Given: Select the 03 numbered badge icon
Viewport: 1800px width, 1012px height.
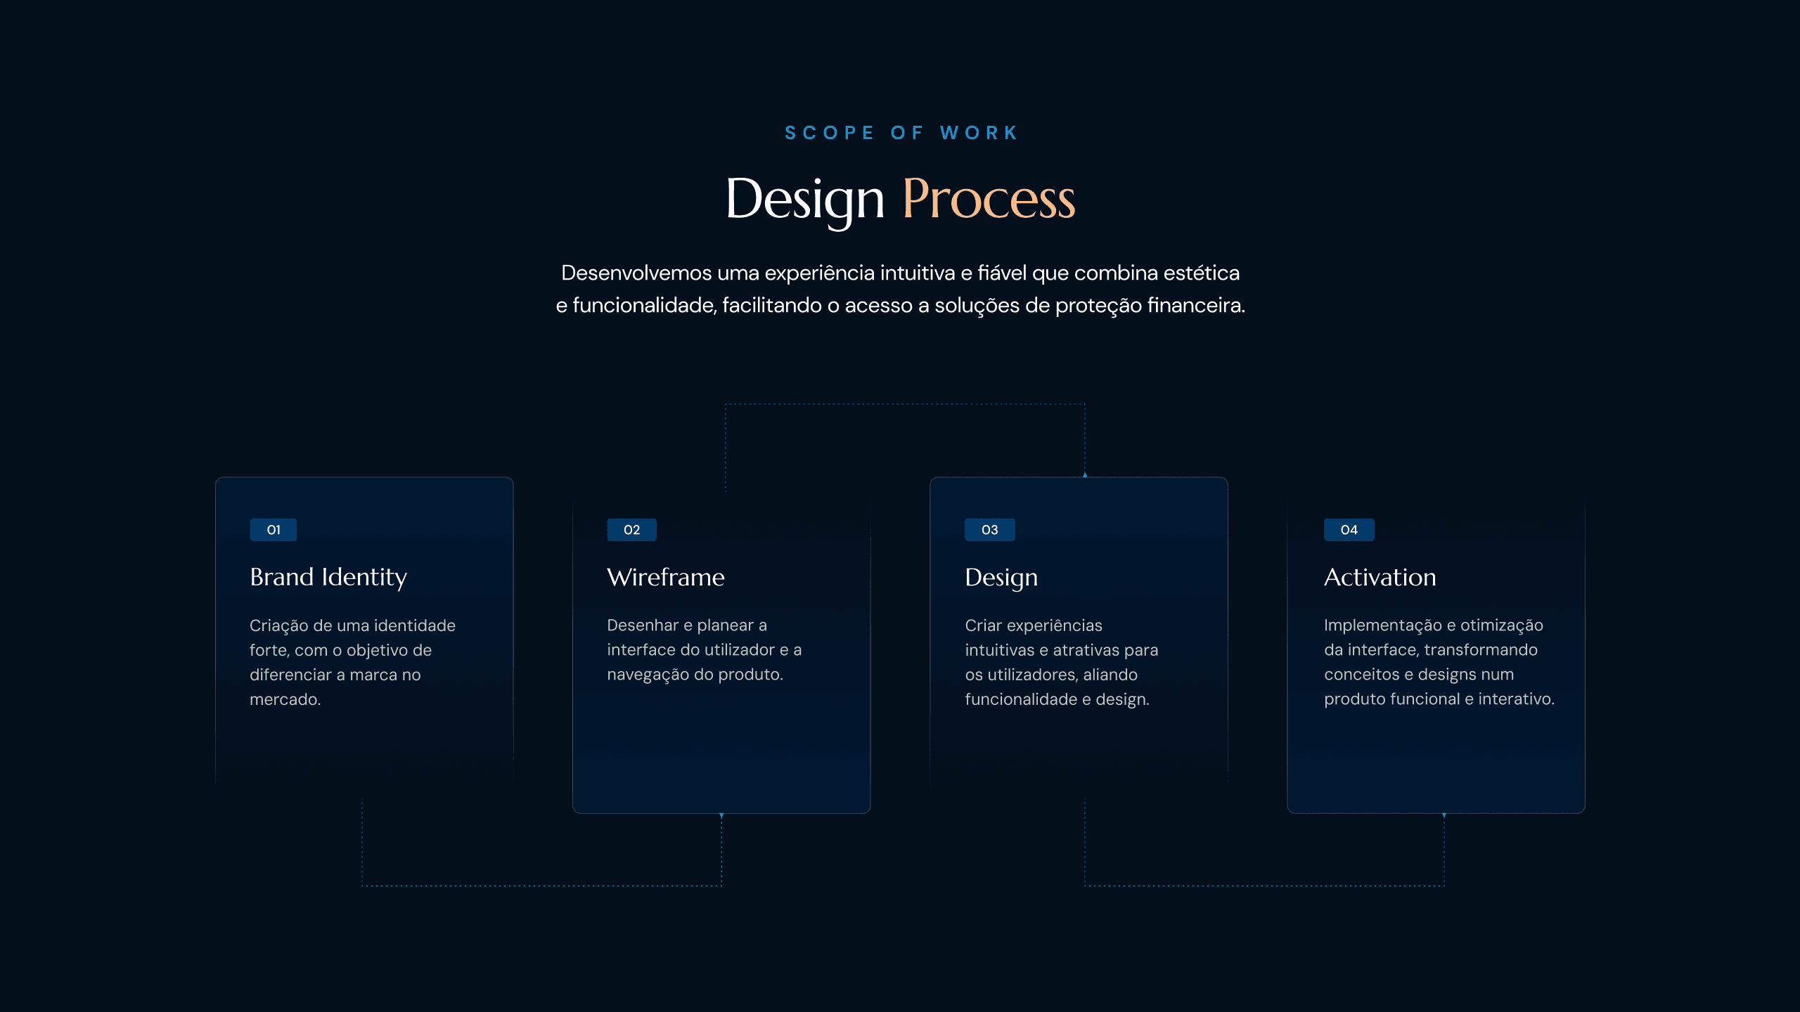Looking at the screenshot, I should [x=989, y=529].
